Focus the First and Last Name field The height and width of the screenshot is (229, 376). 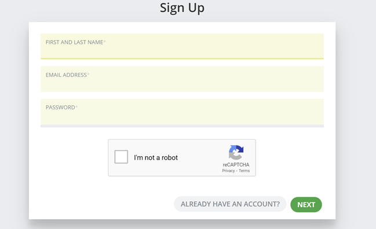click(x=182, y=46)
